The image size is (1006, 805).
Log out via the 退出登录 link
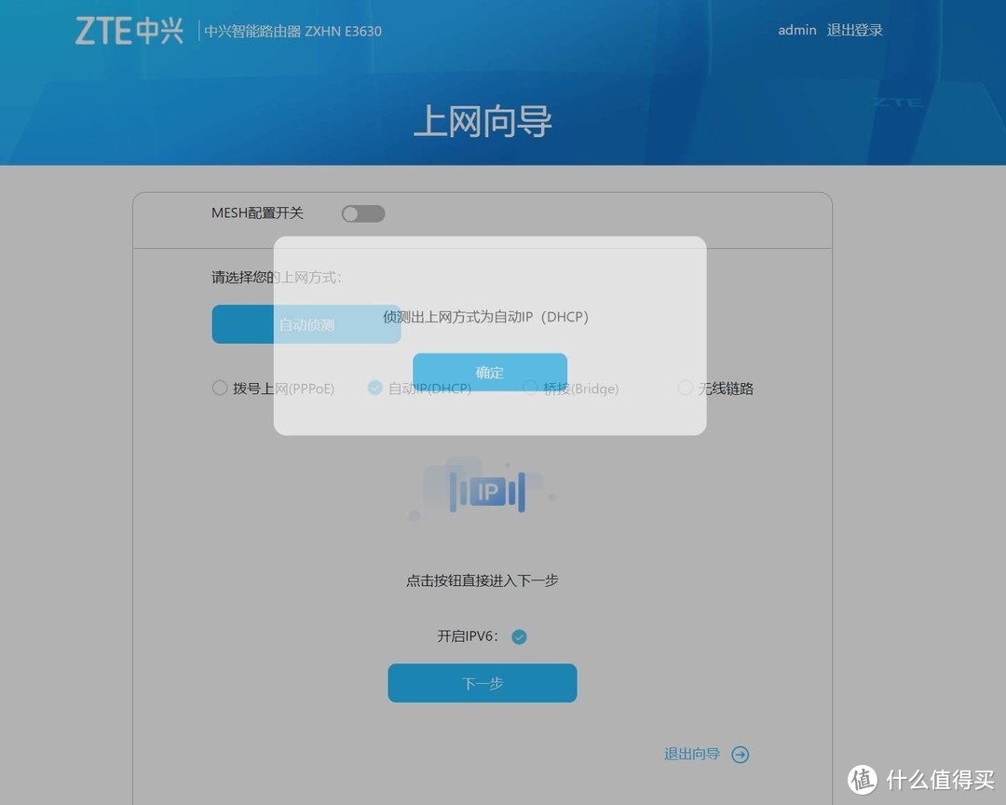point(854,29)
